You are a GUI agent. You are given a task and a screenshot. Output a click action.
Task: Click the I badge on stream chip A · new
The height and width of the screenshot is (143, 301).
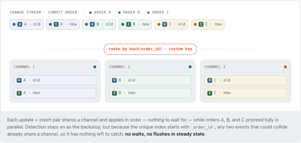pyautogui.click(x=56, y=24)
